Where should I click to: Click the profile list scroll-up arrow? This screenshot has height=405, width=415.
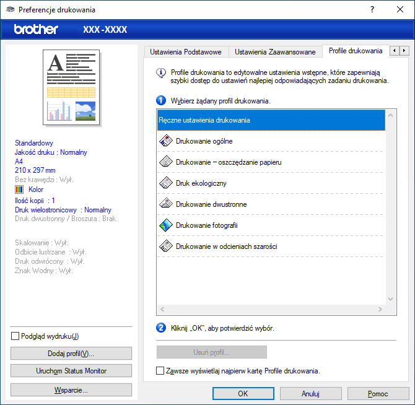click(390, 115)
